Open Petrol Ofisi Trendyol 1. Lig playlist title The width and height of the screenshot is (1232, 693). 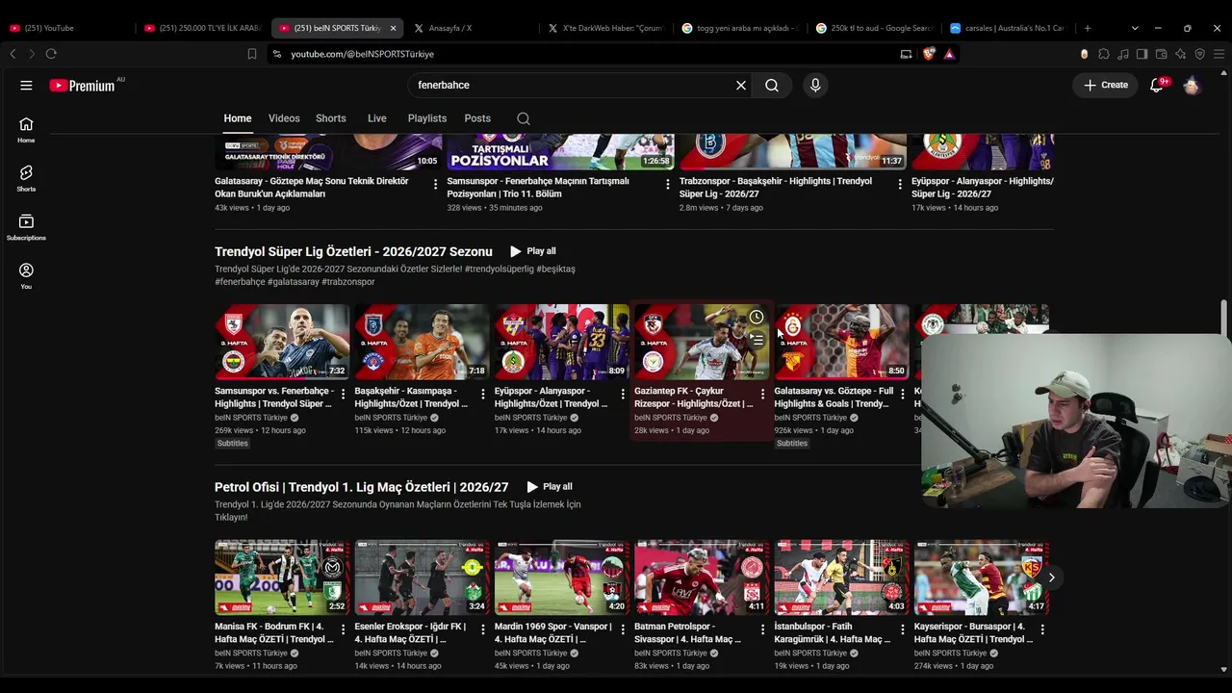tap(361, 487)
